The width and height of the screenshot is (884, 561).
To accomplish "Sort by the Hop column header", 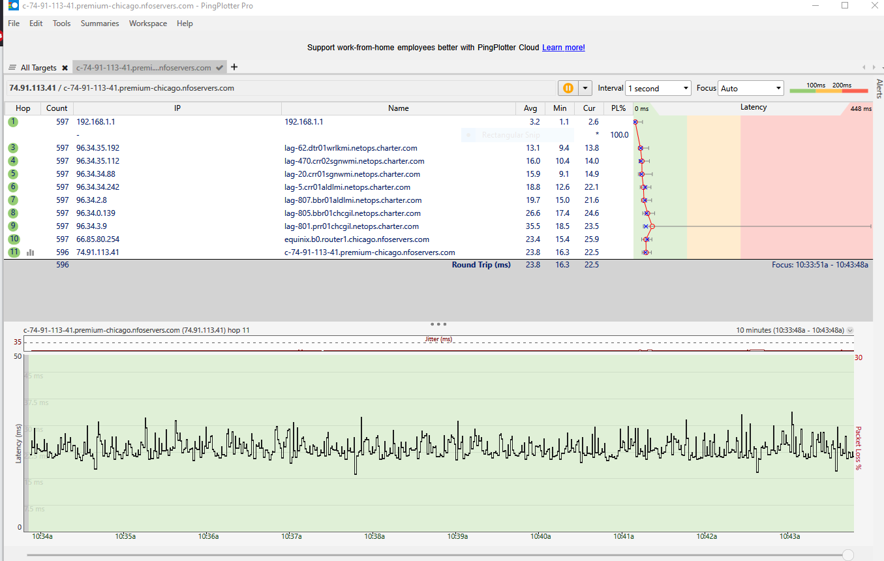I will 23,108.
